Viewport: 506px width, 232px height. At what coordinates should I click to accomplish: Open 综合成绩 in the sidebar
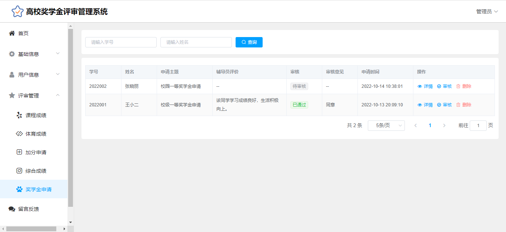pos(36,171)
